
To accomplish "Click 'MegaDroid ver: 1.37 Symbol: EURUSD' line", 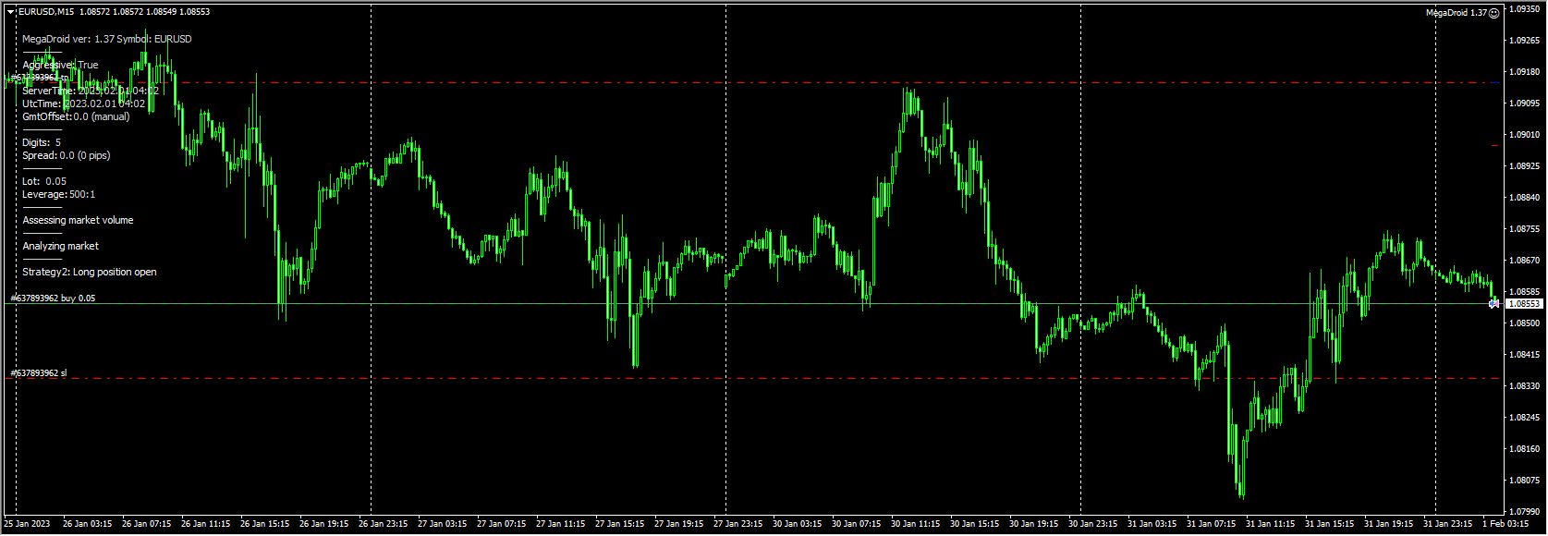I will tap(107, 39).
